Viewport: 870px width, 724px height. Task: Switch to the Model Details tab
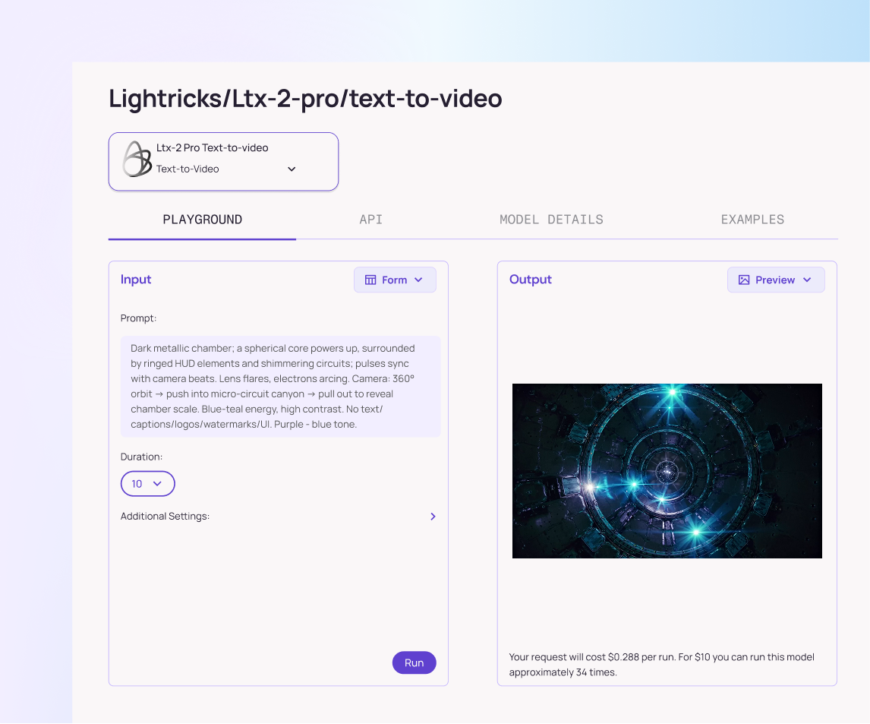pyautogui.click(x=551, y=220)
